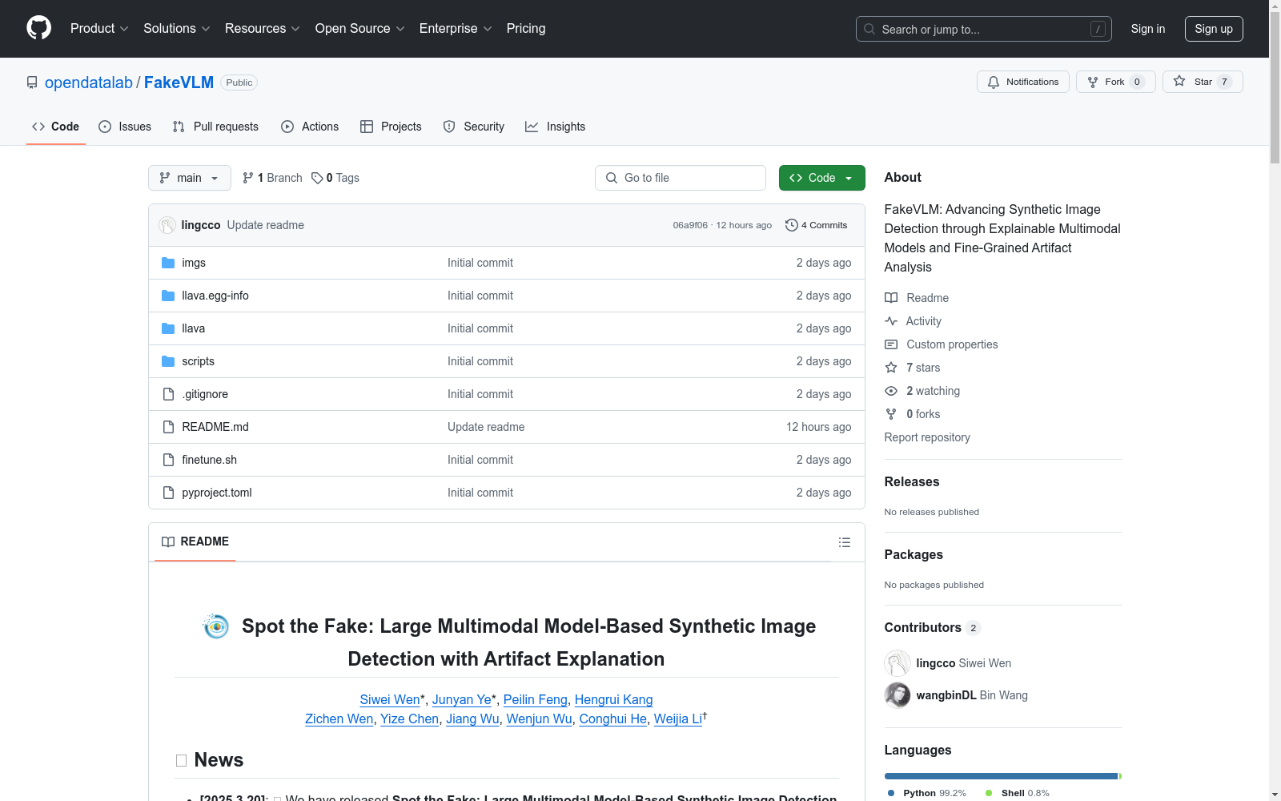The width and height of the screenshot is (1281, 801).
Task: Expand the Open Source menu
Action: [x=360, y=29]
